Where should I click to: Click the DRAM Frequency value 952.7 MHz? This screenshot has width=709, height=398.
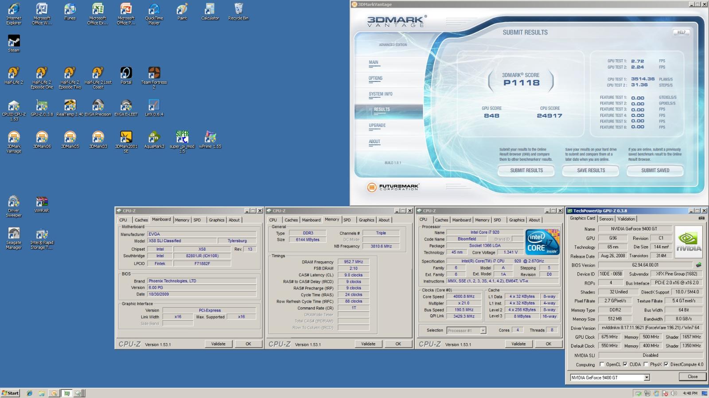pyautogui.click(x=353, y=262)
